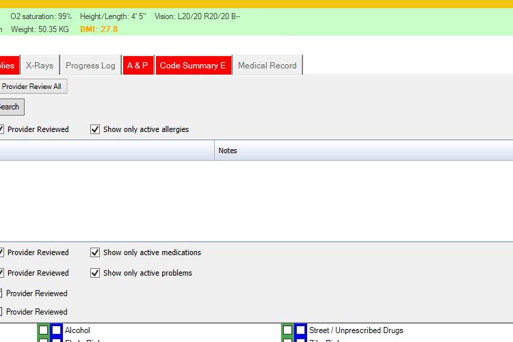The width and height of the screenshot is (513, 342).
Task: Toggle Provider Reviewed checkbox beside active medications
Action: point(1,252)
